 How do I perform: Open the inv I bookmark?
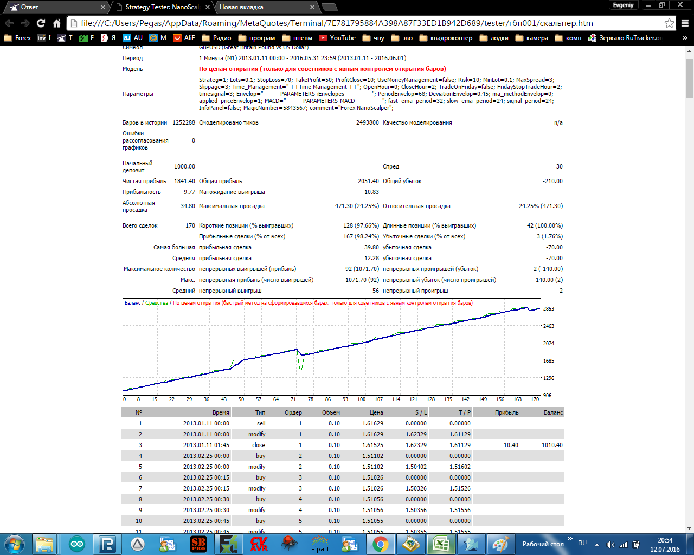(x=44, y=38)
